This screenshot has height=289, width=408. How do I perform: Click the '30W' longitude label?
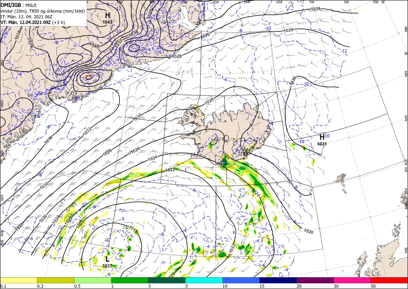coord(152,2)
